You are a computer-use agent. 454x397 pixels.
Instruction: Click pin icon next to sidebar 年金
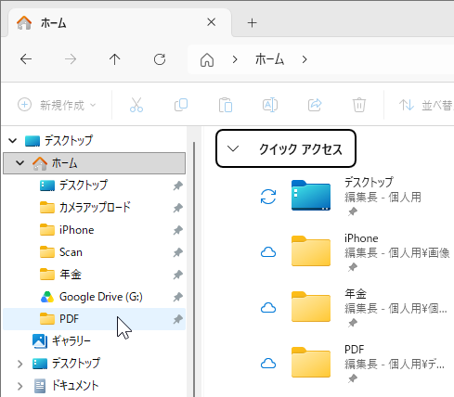click(177, 275)
